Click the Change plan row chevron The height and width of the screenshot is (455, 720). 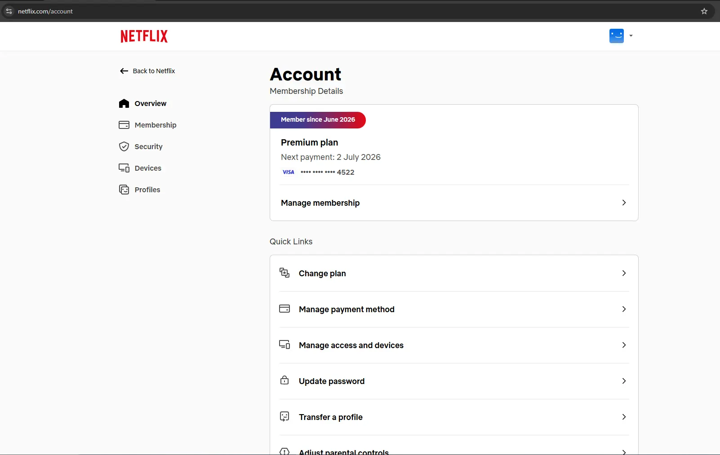point(624,273)
